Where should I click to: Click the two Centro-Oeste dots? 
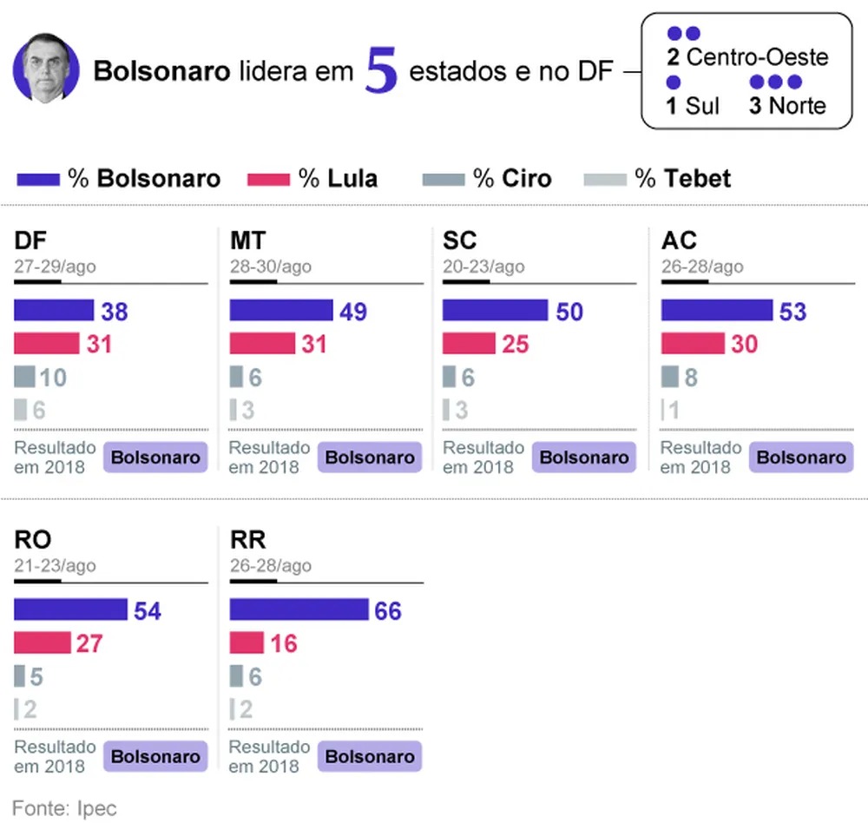click(x=684, y=33)
